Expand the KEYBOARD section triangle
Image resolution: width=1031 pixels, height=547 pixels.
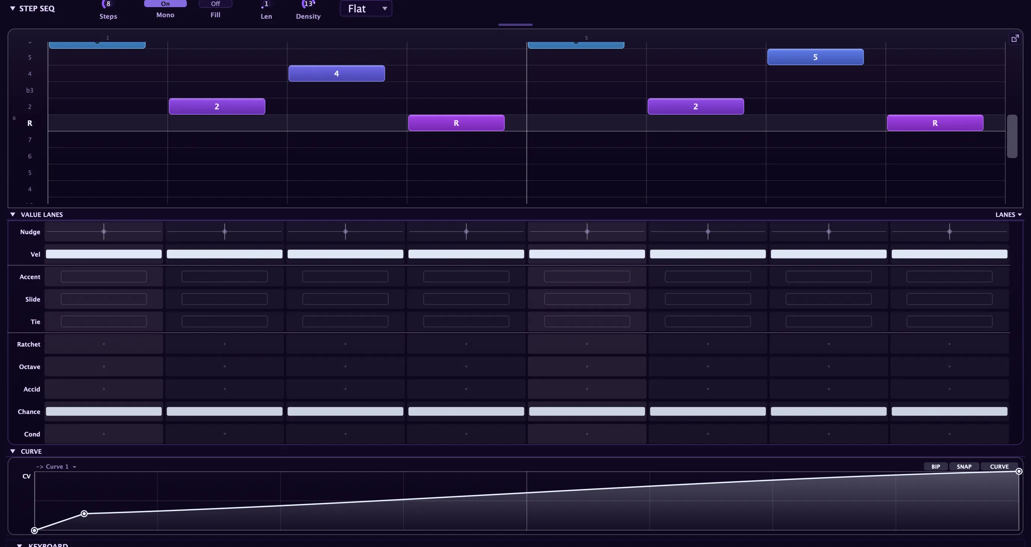[19, 545]
